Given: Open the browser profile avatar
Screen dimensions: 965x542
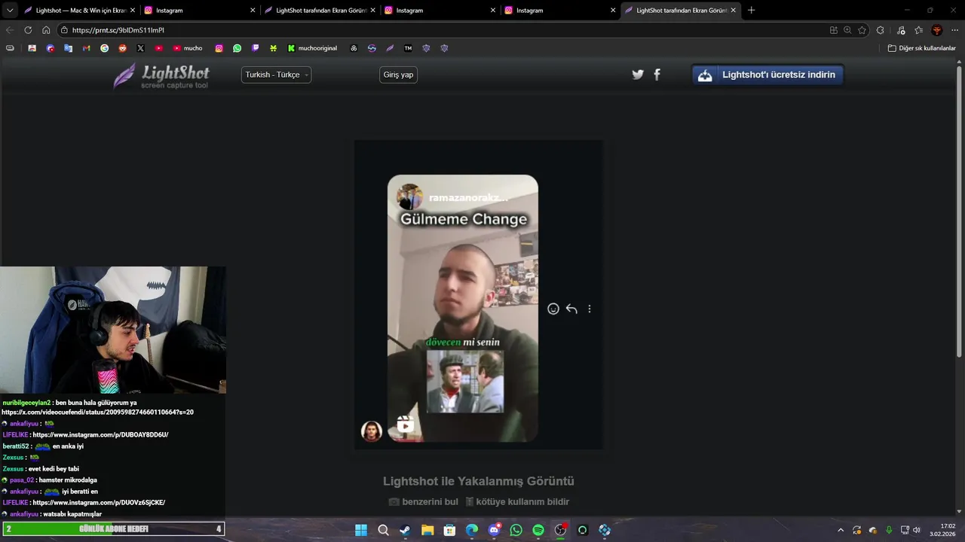Looking at the screenshot, I should click(x=937, y=30).
